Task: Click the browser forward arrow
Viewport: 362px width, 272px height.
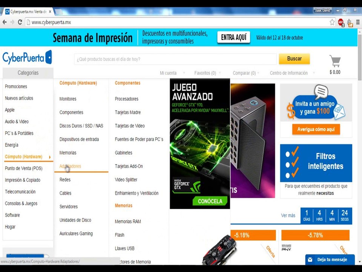Action: 12,22
